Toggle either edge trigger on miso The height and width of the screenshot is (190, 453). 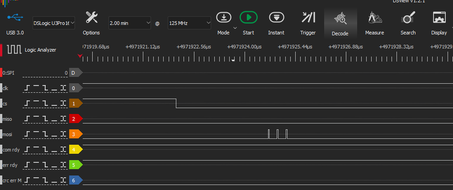(63, 118)
